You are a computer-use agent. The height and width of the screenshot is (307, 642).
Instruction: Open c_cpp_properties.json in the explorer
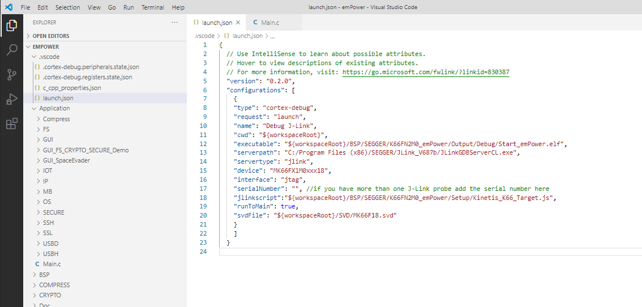[72, 88]
